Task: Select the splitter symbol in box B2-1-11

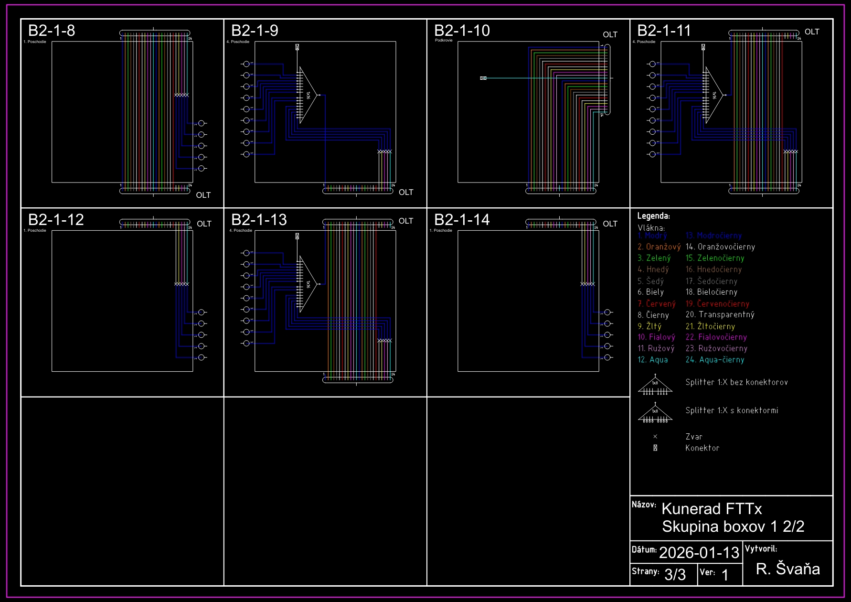Action: 713,95
